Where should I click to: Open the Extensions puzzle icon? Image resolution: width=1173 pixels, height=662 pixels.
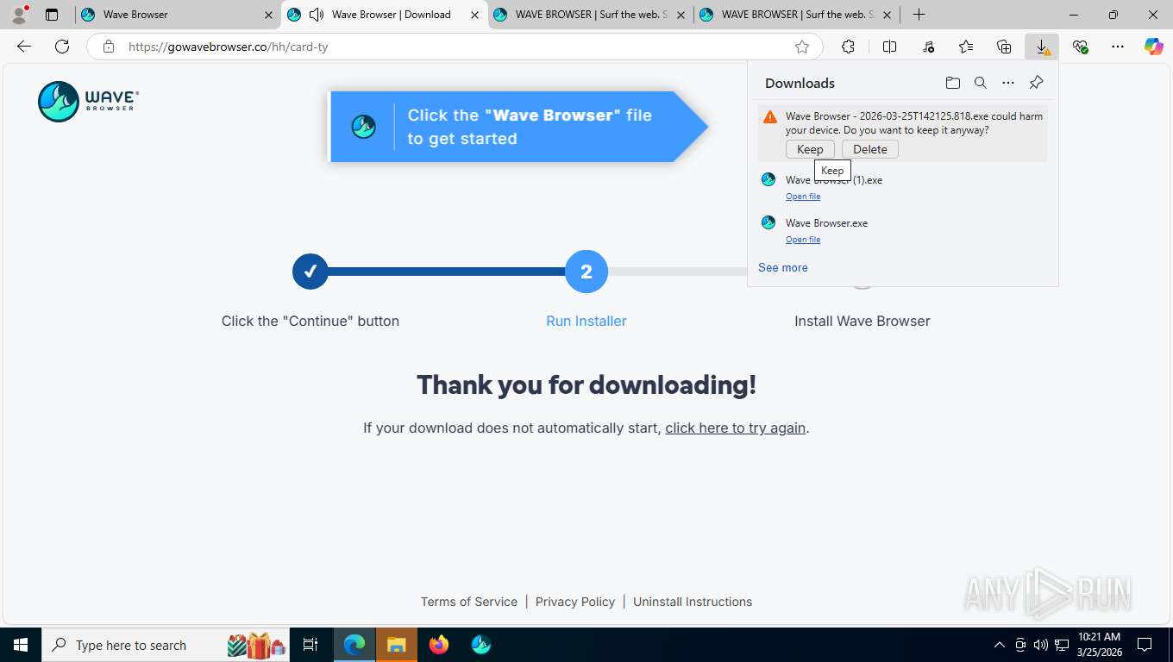point(848,47)
